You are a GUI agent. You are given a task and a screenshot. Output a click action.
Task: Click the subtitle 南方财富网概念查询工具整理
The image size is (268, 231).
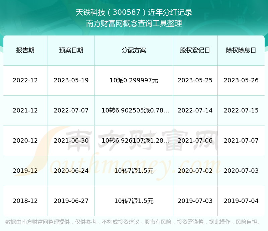(134, 23)
